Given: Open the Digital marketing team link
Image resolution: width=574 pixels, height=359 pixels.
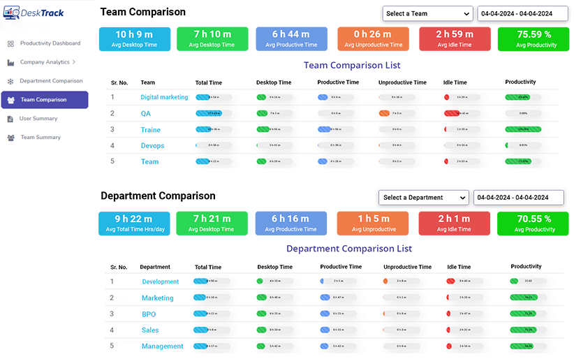Looking at the screenshot, I should tap(164, 97).
